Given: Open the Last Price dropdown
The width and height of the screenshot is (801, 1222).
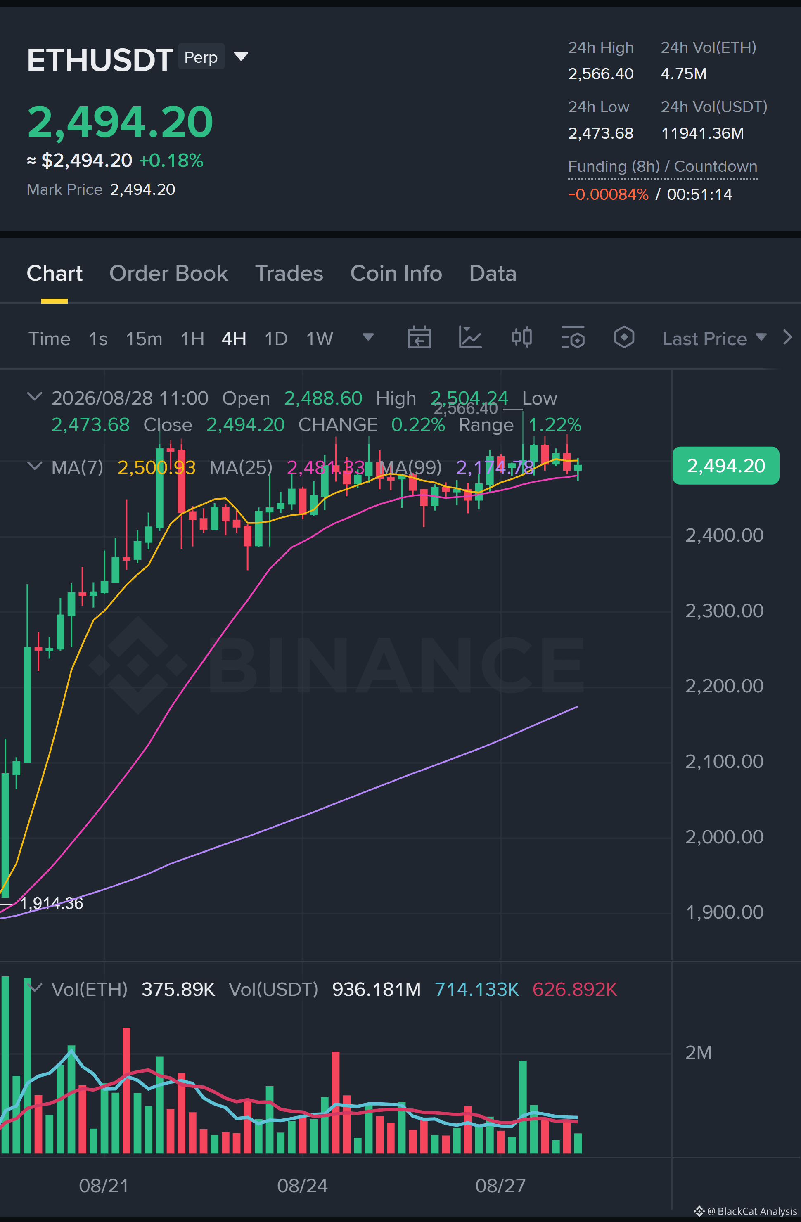Looking at the screenshot, I should (714, 339).
